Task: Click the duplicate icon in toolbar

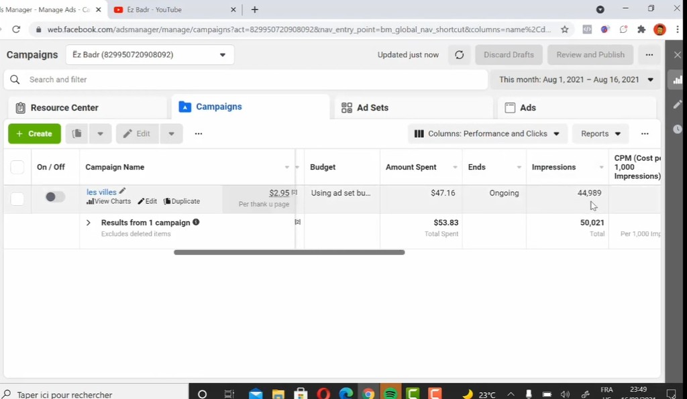Action: click(x=76, y=133)
